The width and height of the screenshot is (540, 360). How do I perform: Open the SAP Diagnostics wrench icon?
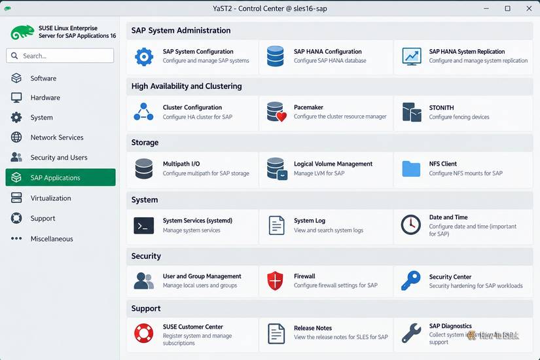point(411,333)
